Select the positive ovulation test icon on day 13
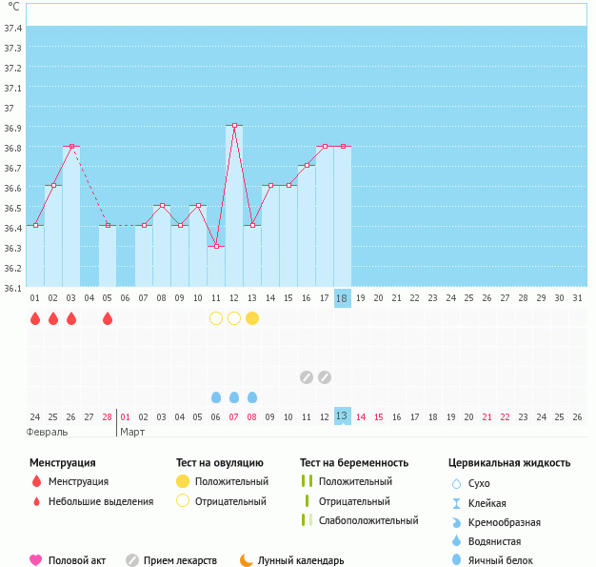Viewport: 596px width, 567px height. pos(252,318)
